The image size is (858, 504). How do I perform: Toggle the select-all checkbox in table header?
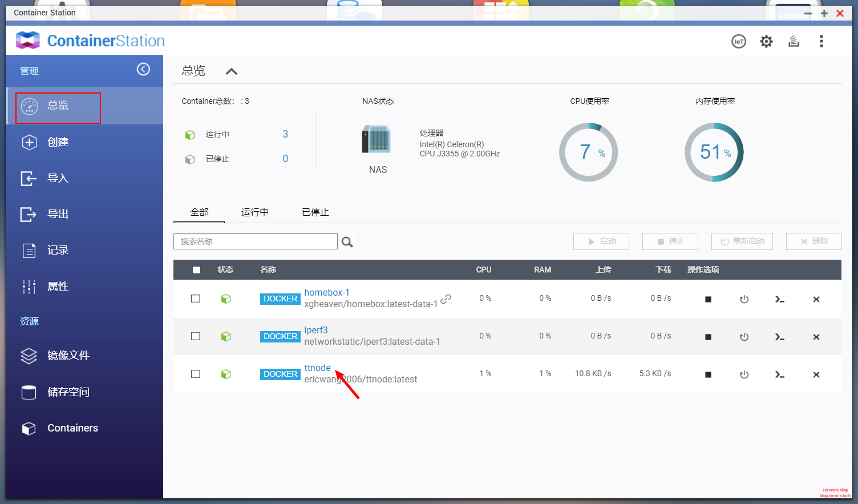(x=196, y=270)
